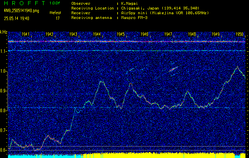Select the 1942 time marker
Screen dimensions: 249x158
coord(49,34)
